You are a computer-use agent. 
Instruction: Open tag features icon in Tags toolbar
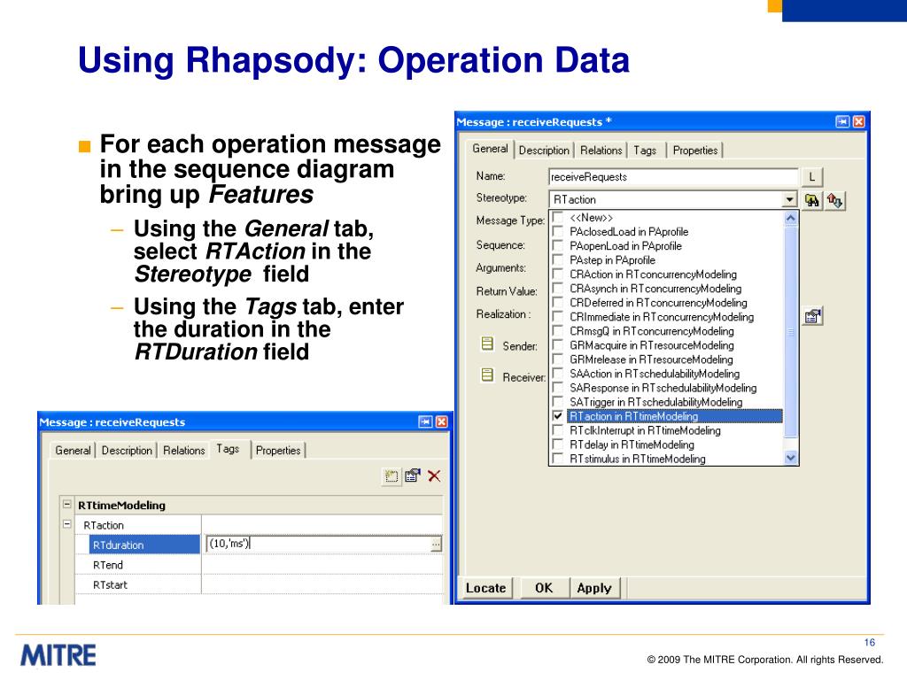pos(413,475)
